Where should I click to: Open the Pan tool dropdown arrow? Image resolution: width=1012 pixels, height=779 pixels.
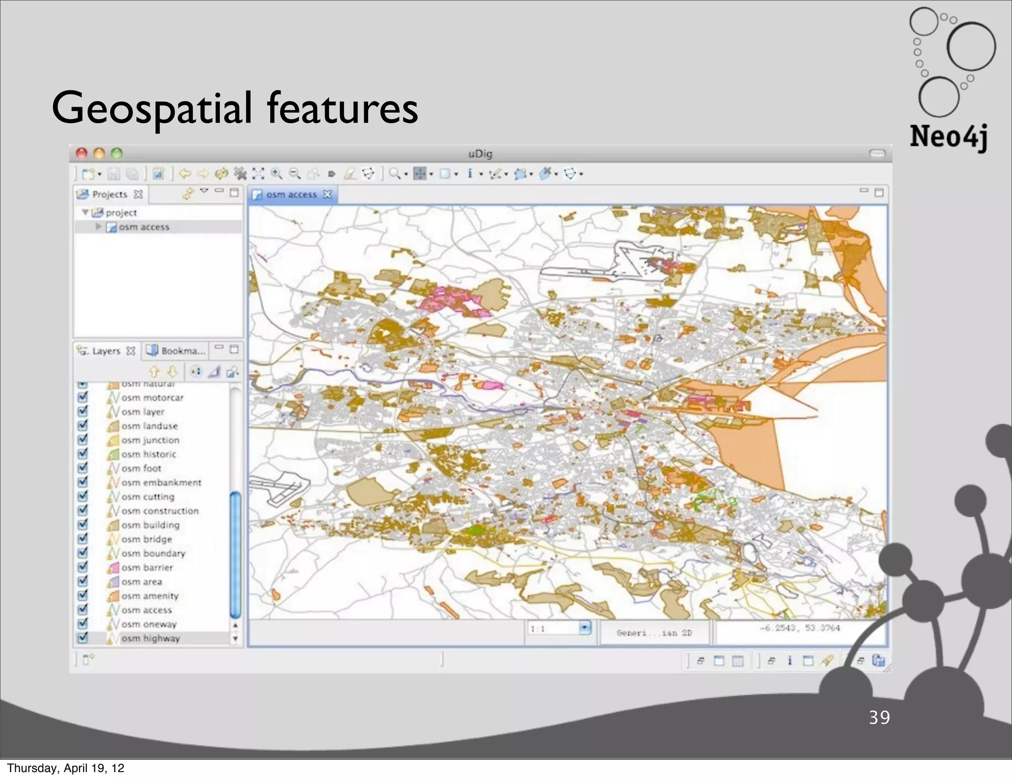coord(431,174)
